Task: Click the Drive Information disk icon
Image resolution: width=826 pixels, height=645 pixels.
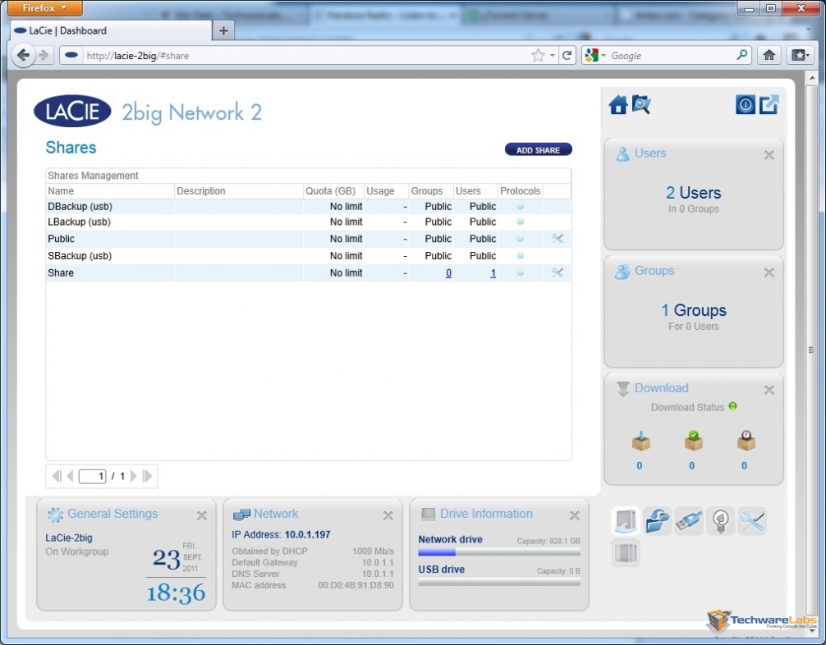Action: click(428, 515)
